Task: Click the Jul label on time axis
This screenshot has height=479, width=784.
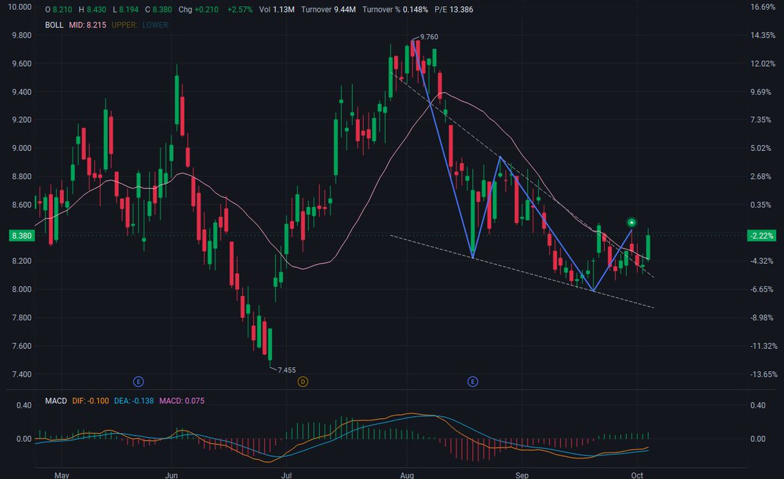Action: click(285, 474)
